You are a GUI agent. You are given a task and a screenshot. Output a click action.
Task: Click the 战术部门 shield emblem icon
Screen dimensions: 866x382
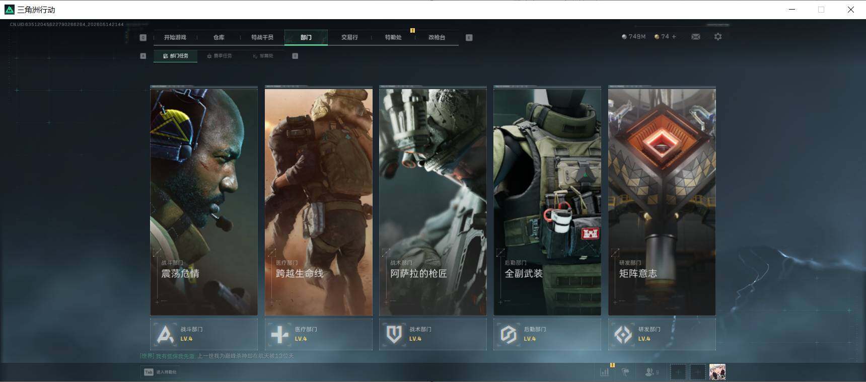394,334
